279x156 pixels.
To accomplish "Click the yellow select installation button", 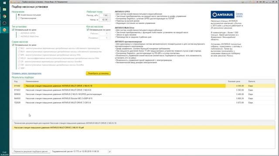I will coord(98,73).
